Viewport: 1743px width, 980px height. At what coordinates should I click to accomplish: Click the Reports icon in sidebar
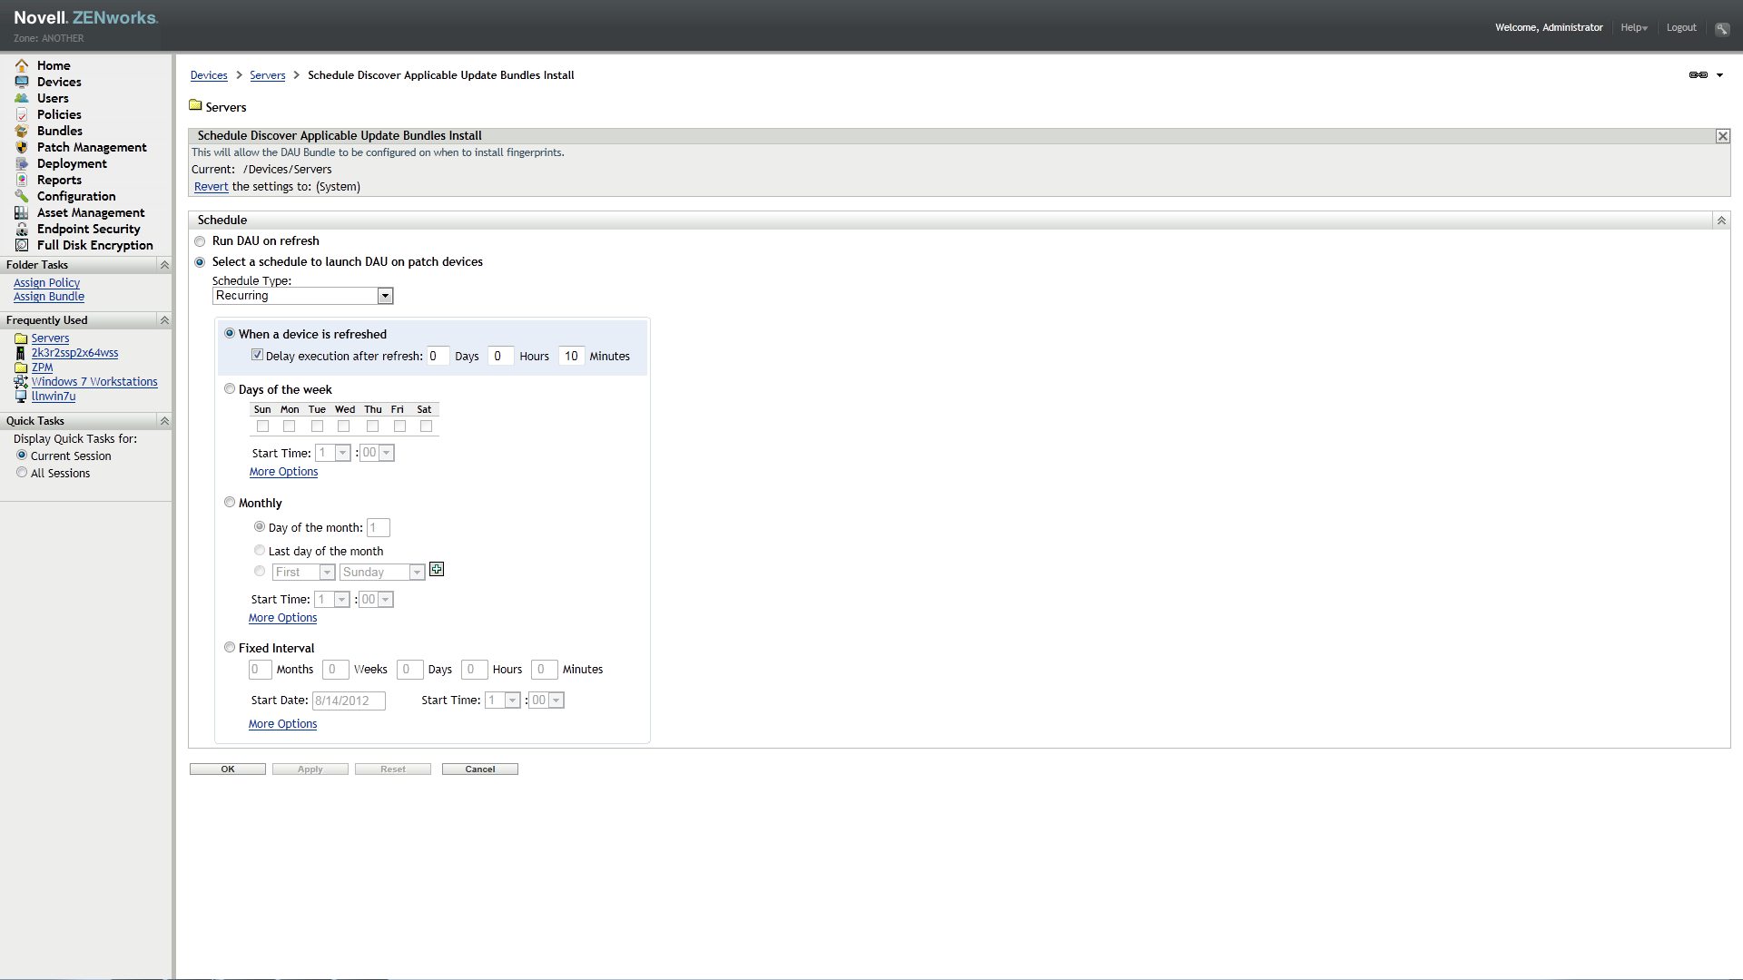(22, 180)
